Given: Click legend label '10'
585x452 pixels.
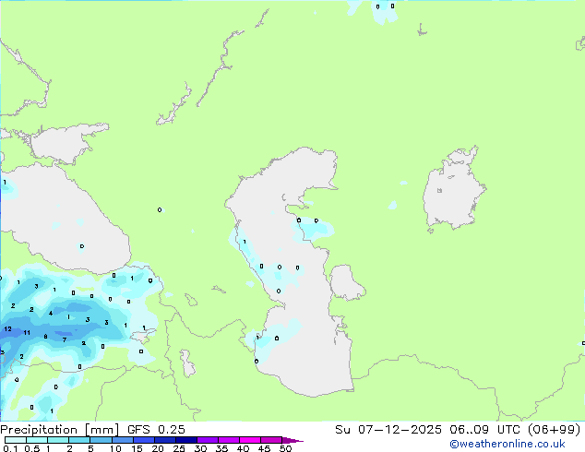Looking at the screenshot, I should 115,448.
